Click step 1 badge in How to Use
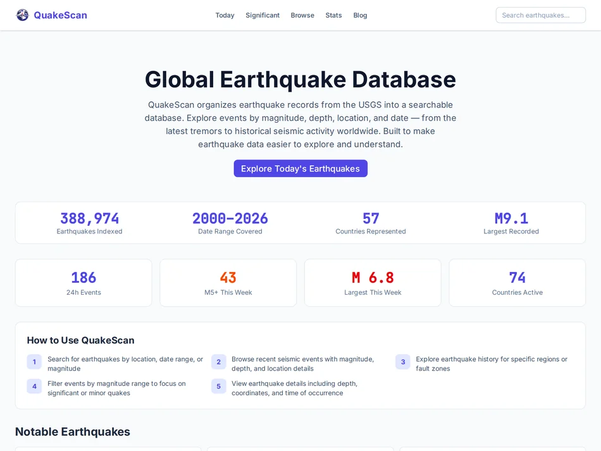Viewport: 601px width, 451px height. [x=34, y=362]
